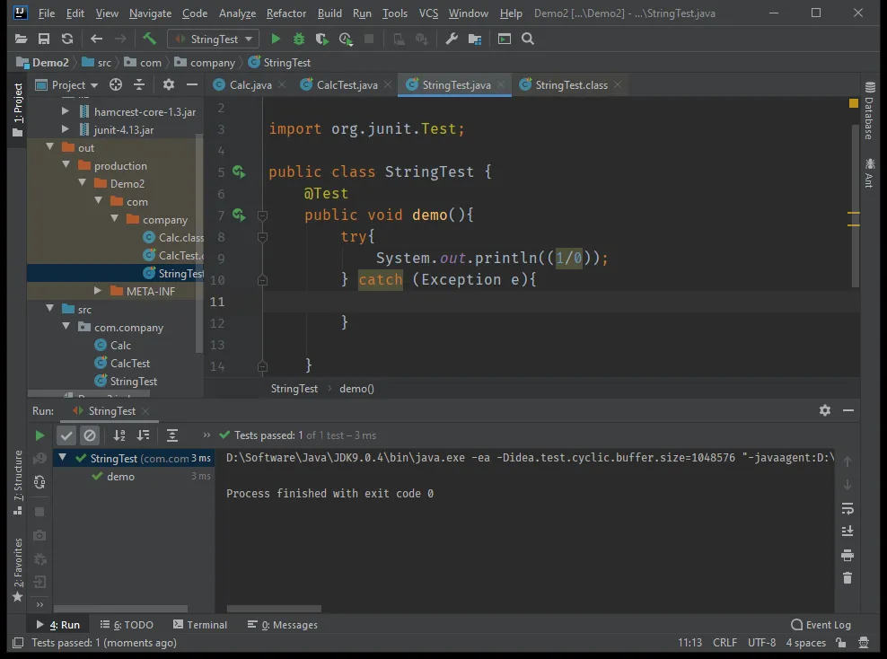Image resolution: width=887 pixels, height=659 pixels.
Task: Build the project using hammer icon
Action: 150,39
